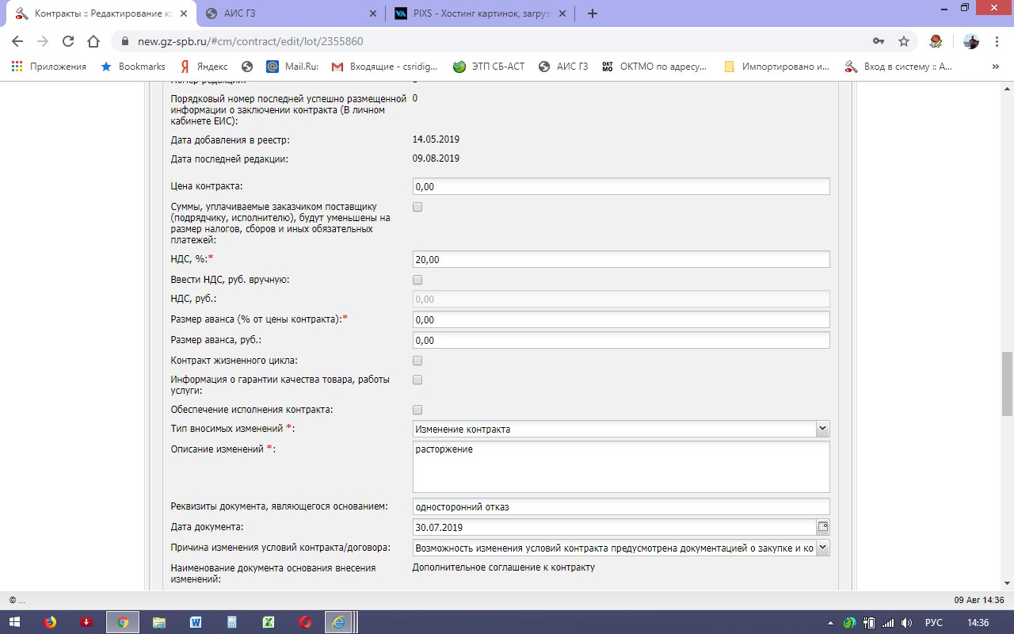Open the red download app in taskbar
The image size is (1014, 634).
(x=87, y=622)
